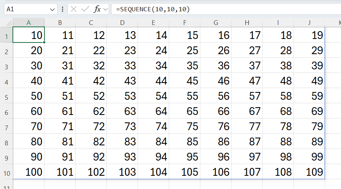The width and height of the screenshot is (341, 189).
Task: Select row 6 header
Action: click(x=7, y=111)
